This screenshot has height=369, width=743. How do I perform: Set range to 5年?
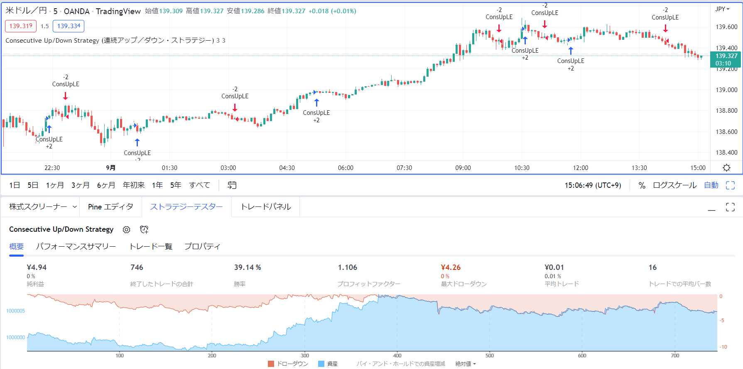click(x=176, y=185)
